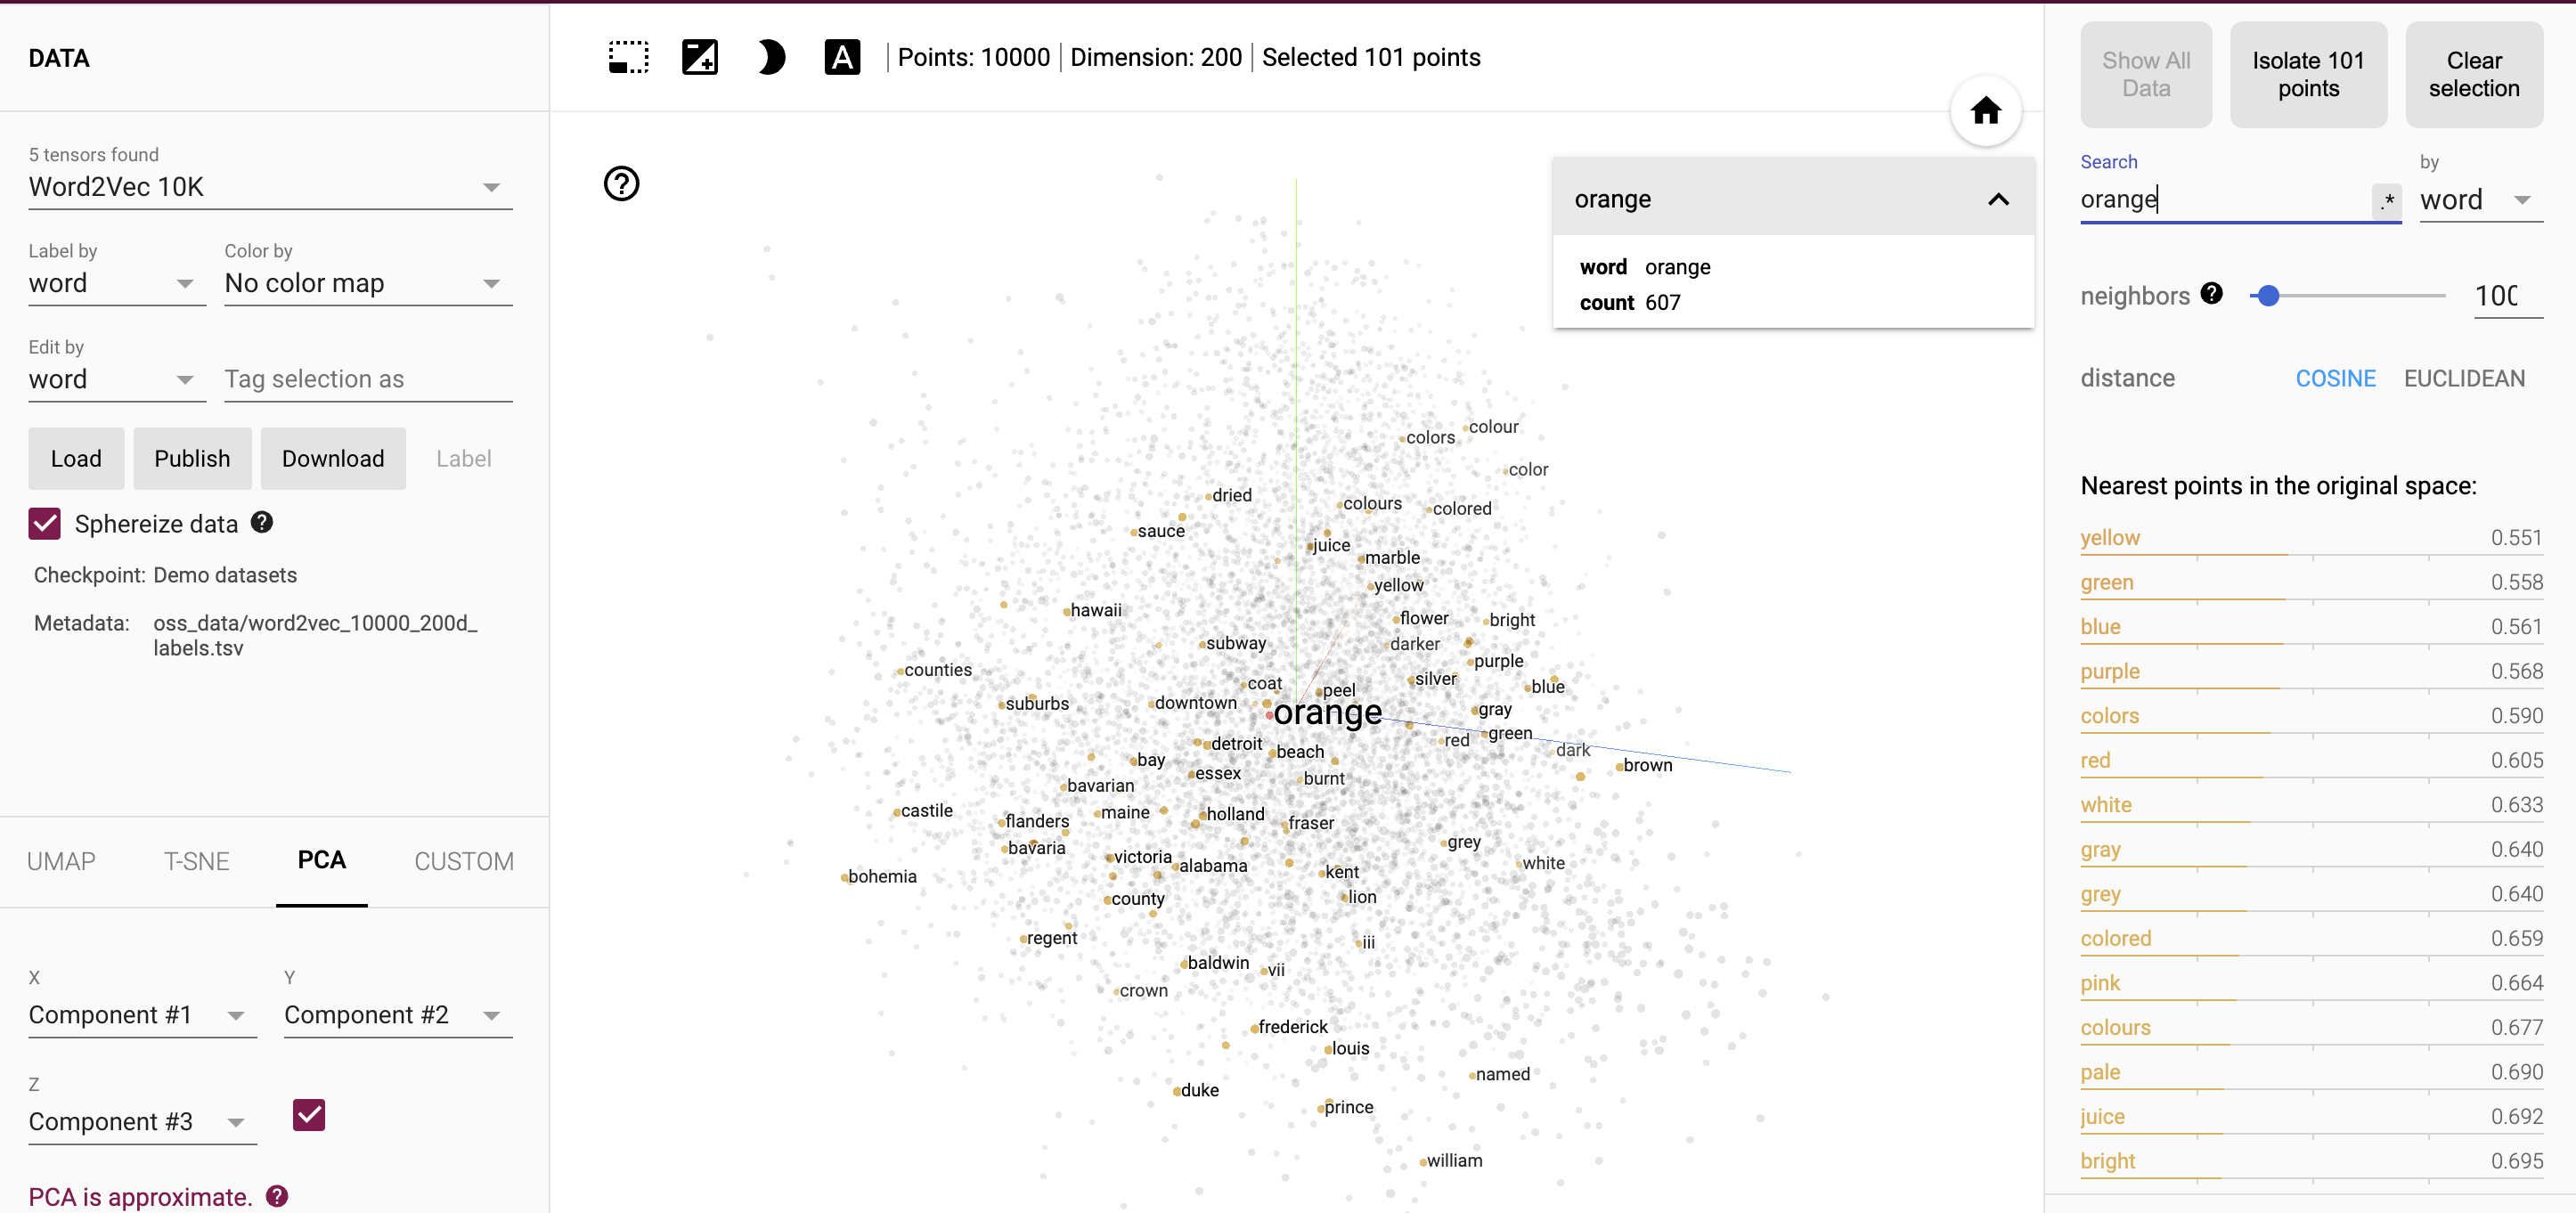Screen dimensions: 2576x1213
Task: Switch to UMAP projection tab
Action: [61, 861]
